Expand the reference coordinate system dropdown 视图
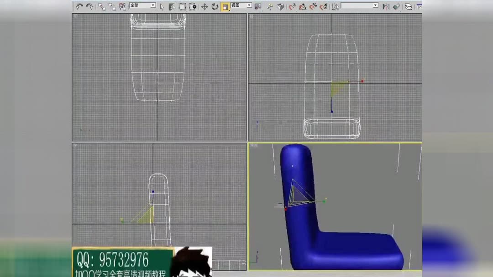 point(249,5)
